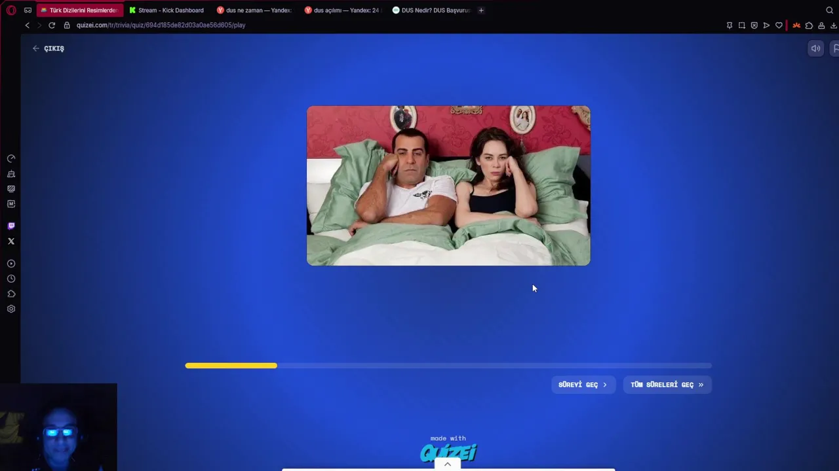
Task: Switch to dus ne zaman Yandex tab
Action: 254,10
